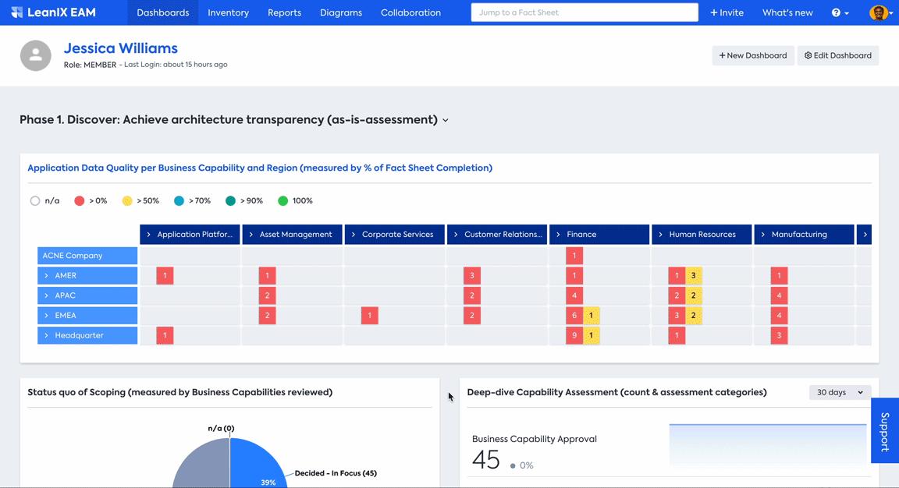
Task: Click the Business Capability Approval count 45
Action: coord(486,460)
